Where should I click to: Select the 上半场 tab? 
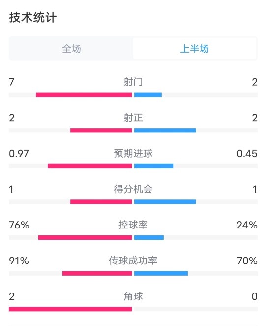tap(195, 49)
